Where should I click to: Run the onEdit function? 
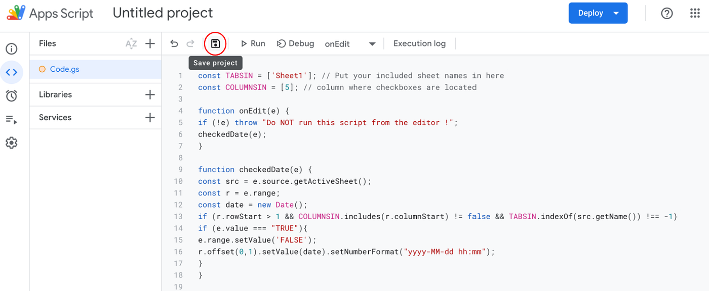tap(252, 43)
